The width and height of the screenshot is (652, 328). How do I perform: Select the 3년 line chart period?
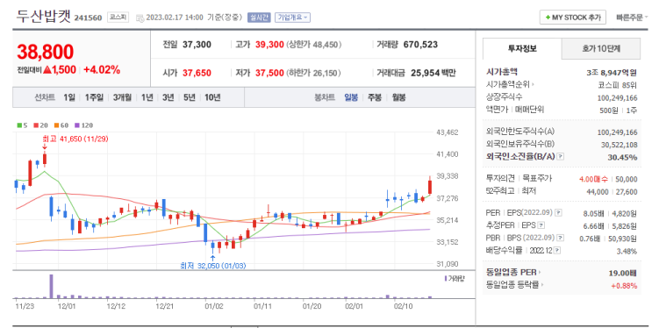pos(168,97)
